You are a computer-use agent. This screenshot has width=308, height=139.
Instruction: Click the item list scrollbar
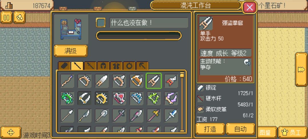tap(182, 102)
